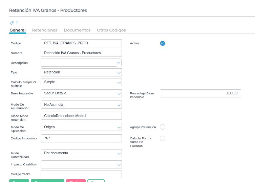Focus the Código TASY text field

(x=81, y=174)
